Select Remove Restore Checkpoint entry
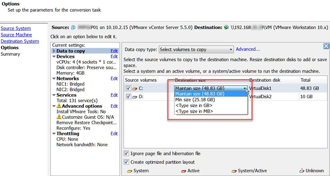330x176 pixels. coord(87,122)
